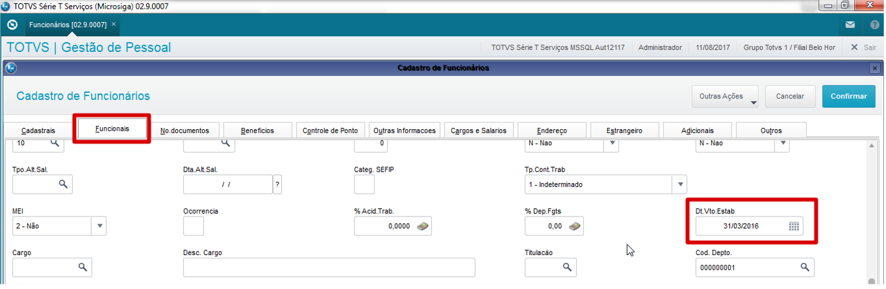Click the Ocorrencia field
Image resolution: width=886 pixels, height=289 pixels.
(x=193, y=226)
